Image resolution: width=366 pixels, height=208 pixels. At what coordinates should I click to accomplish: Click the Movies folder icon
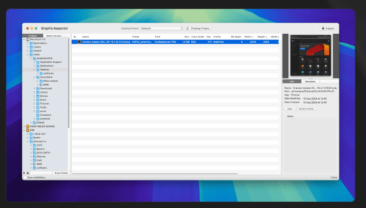38,96
